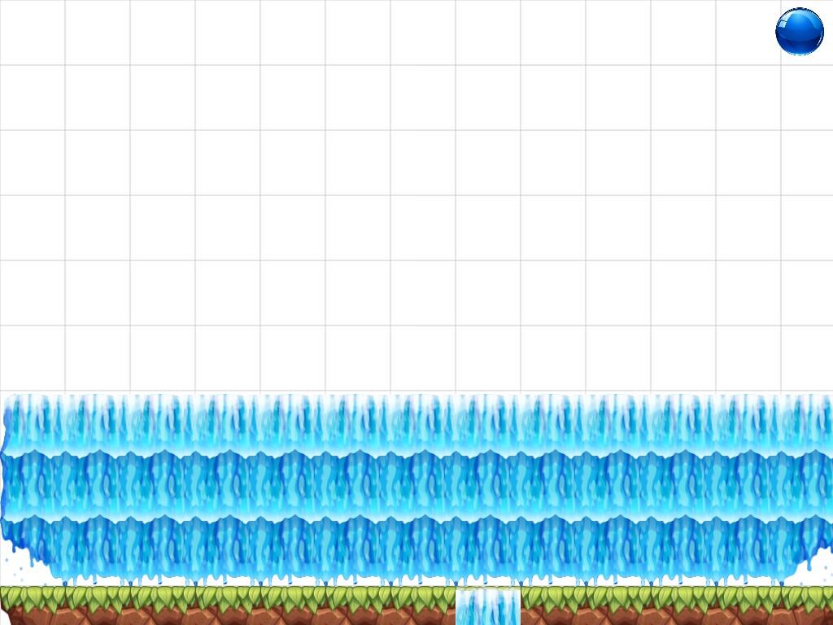Image resolution: width=833 pixels, height=625 pixels.
Task: Click the grid cell two squares below the blue ball
Action: click(x=805, y=163)
